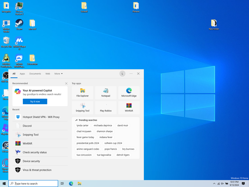Expand the More filter dropdown

(x=58, y=74)
